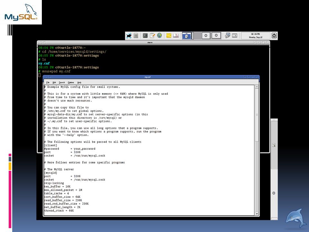The width and height of the screenshot is (309, 232).
Task: Launch the web browser globe icon
Action: tap(159, 35)
